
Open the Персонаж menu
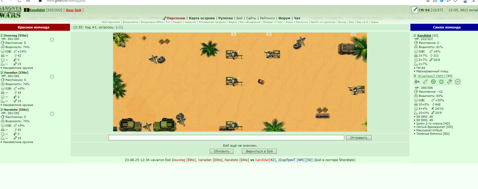click(176, 18)
